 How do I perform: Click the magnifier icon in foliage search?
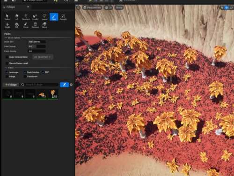(22, 84)
